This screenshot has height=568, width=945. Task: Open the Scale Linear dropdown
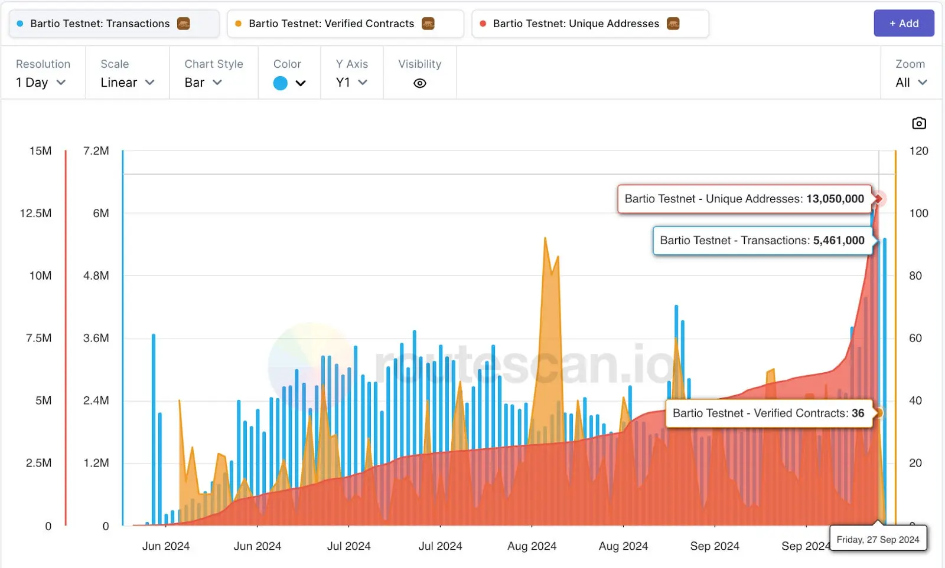[127, 83]
